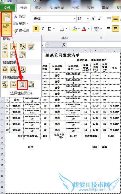Click the cell containing 460
This screenshot has height=194, width=121.
click(x=45, y=136)
